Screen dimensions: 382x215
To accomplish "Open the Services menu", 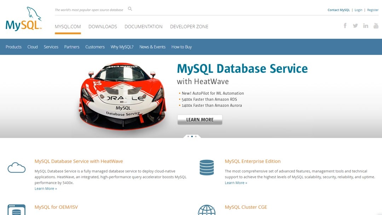I will pos(51,47).
